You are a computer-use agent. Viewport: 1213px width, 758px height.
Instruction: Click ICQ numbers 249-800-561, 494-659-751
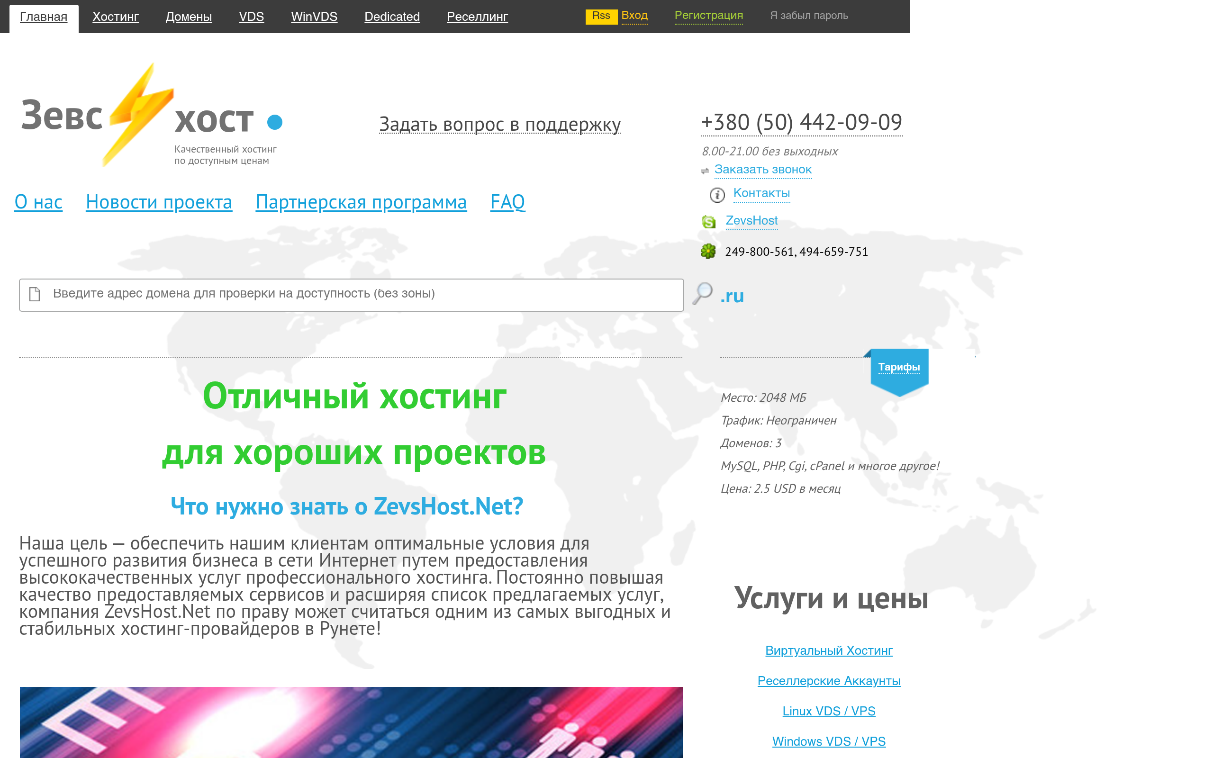796,252
